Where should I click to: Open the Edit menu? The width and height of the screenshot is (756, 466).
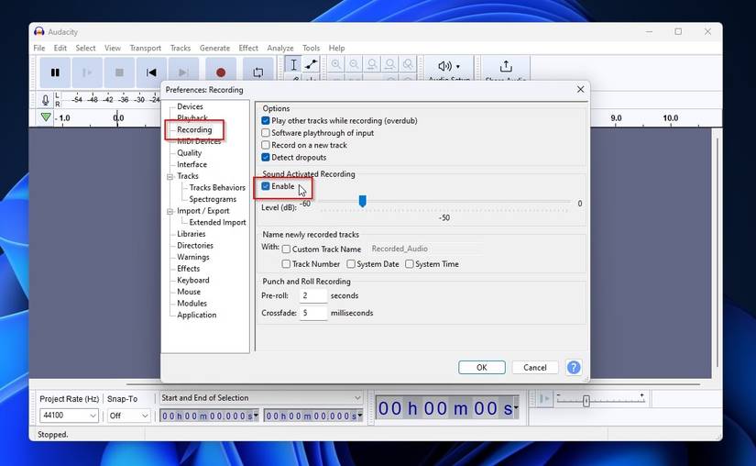60,48
